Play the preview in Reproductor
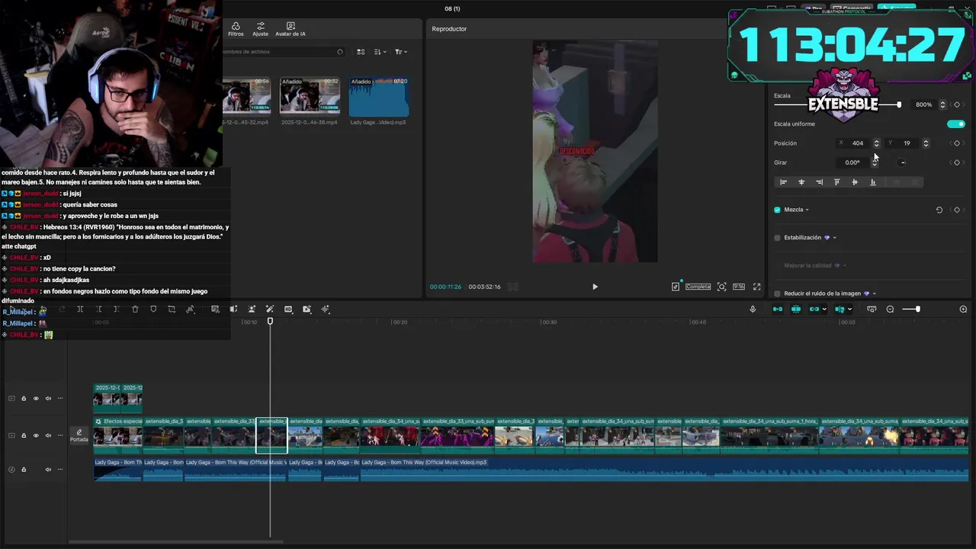 click(x=595, y=287)
